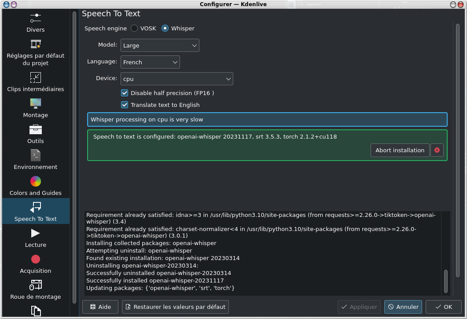Click 'Found existing installation' log line

tap(163, 258)
